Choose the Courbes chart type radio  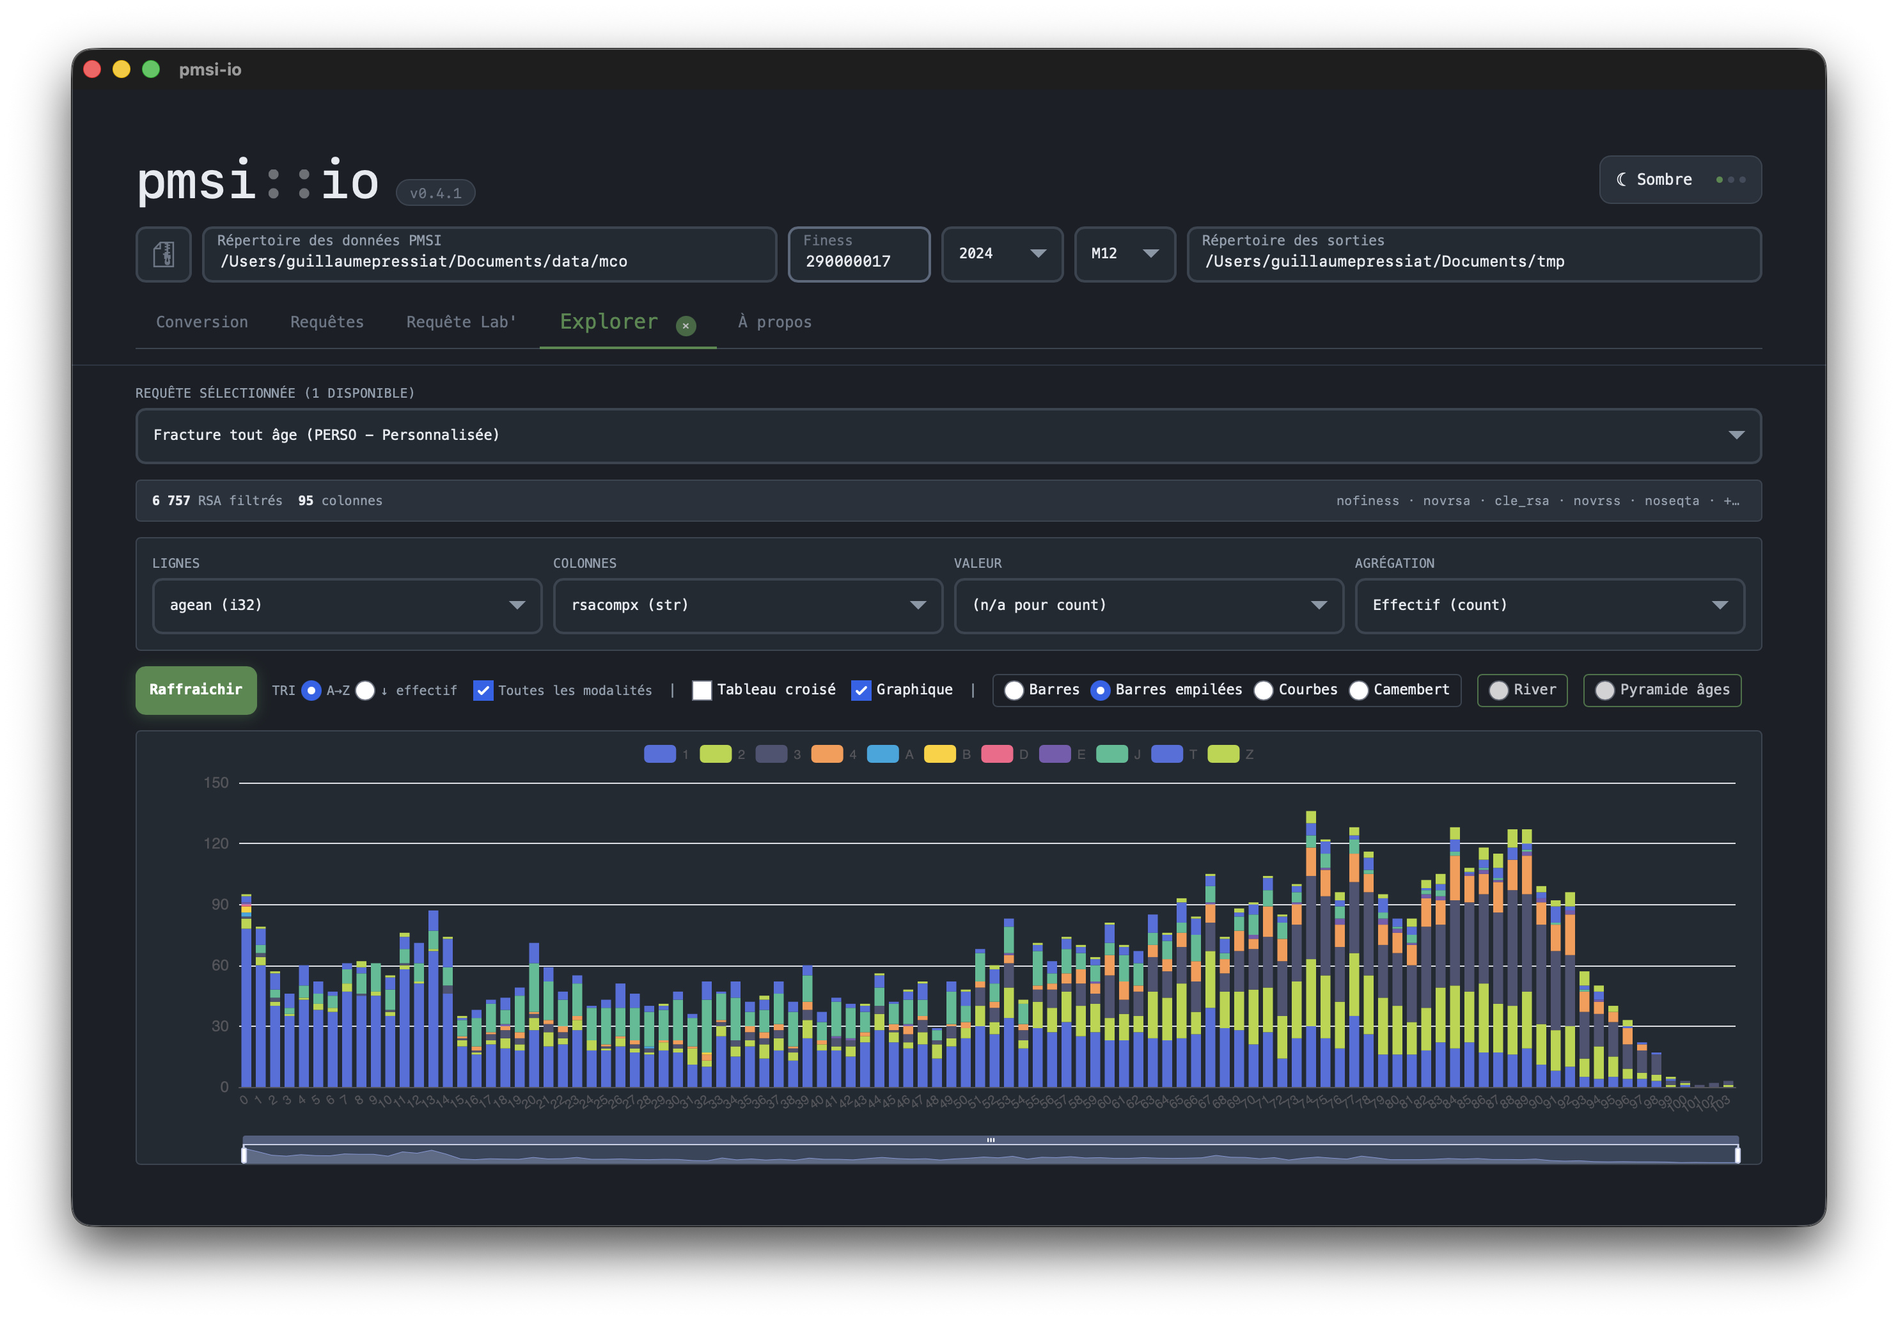click(x=1264, y=691)
